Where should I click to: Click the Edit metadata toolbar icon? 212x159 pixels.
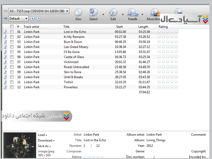[113, 12]
